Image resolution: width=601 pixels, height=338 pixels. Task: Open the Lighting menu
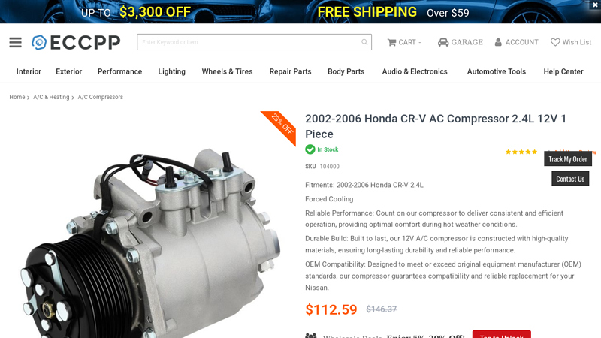click(172, 71)
